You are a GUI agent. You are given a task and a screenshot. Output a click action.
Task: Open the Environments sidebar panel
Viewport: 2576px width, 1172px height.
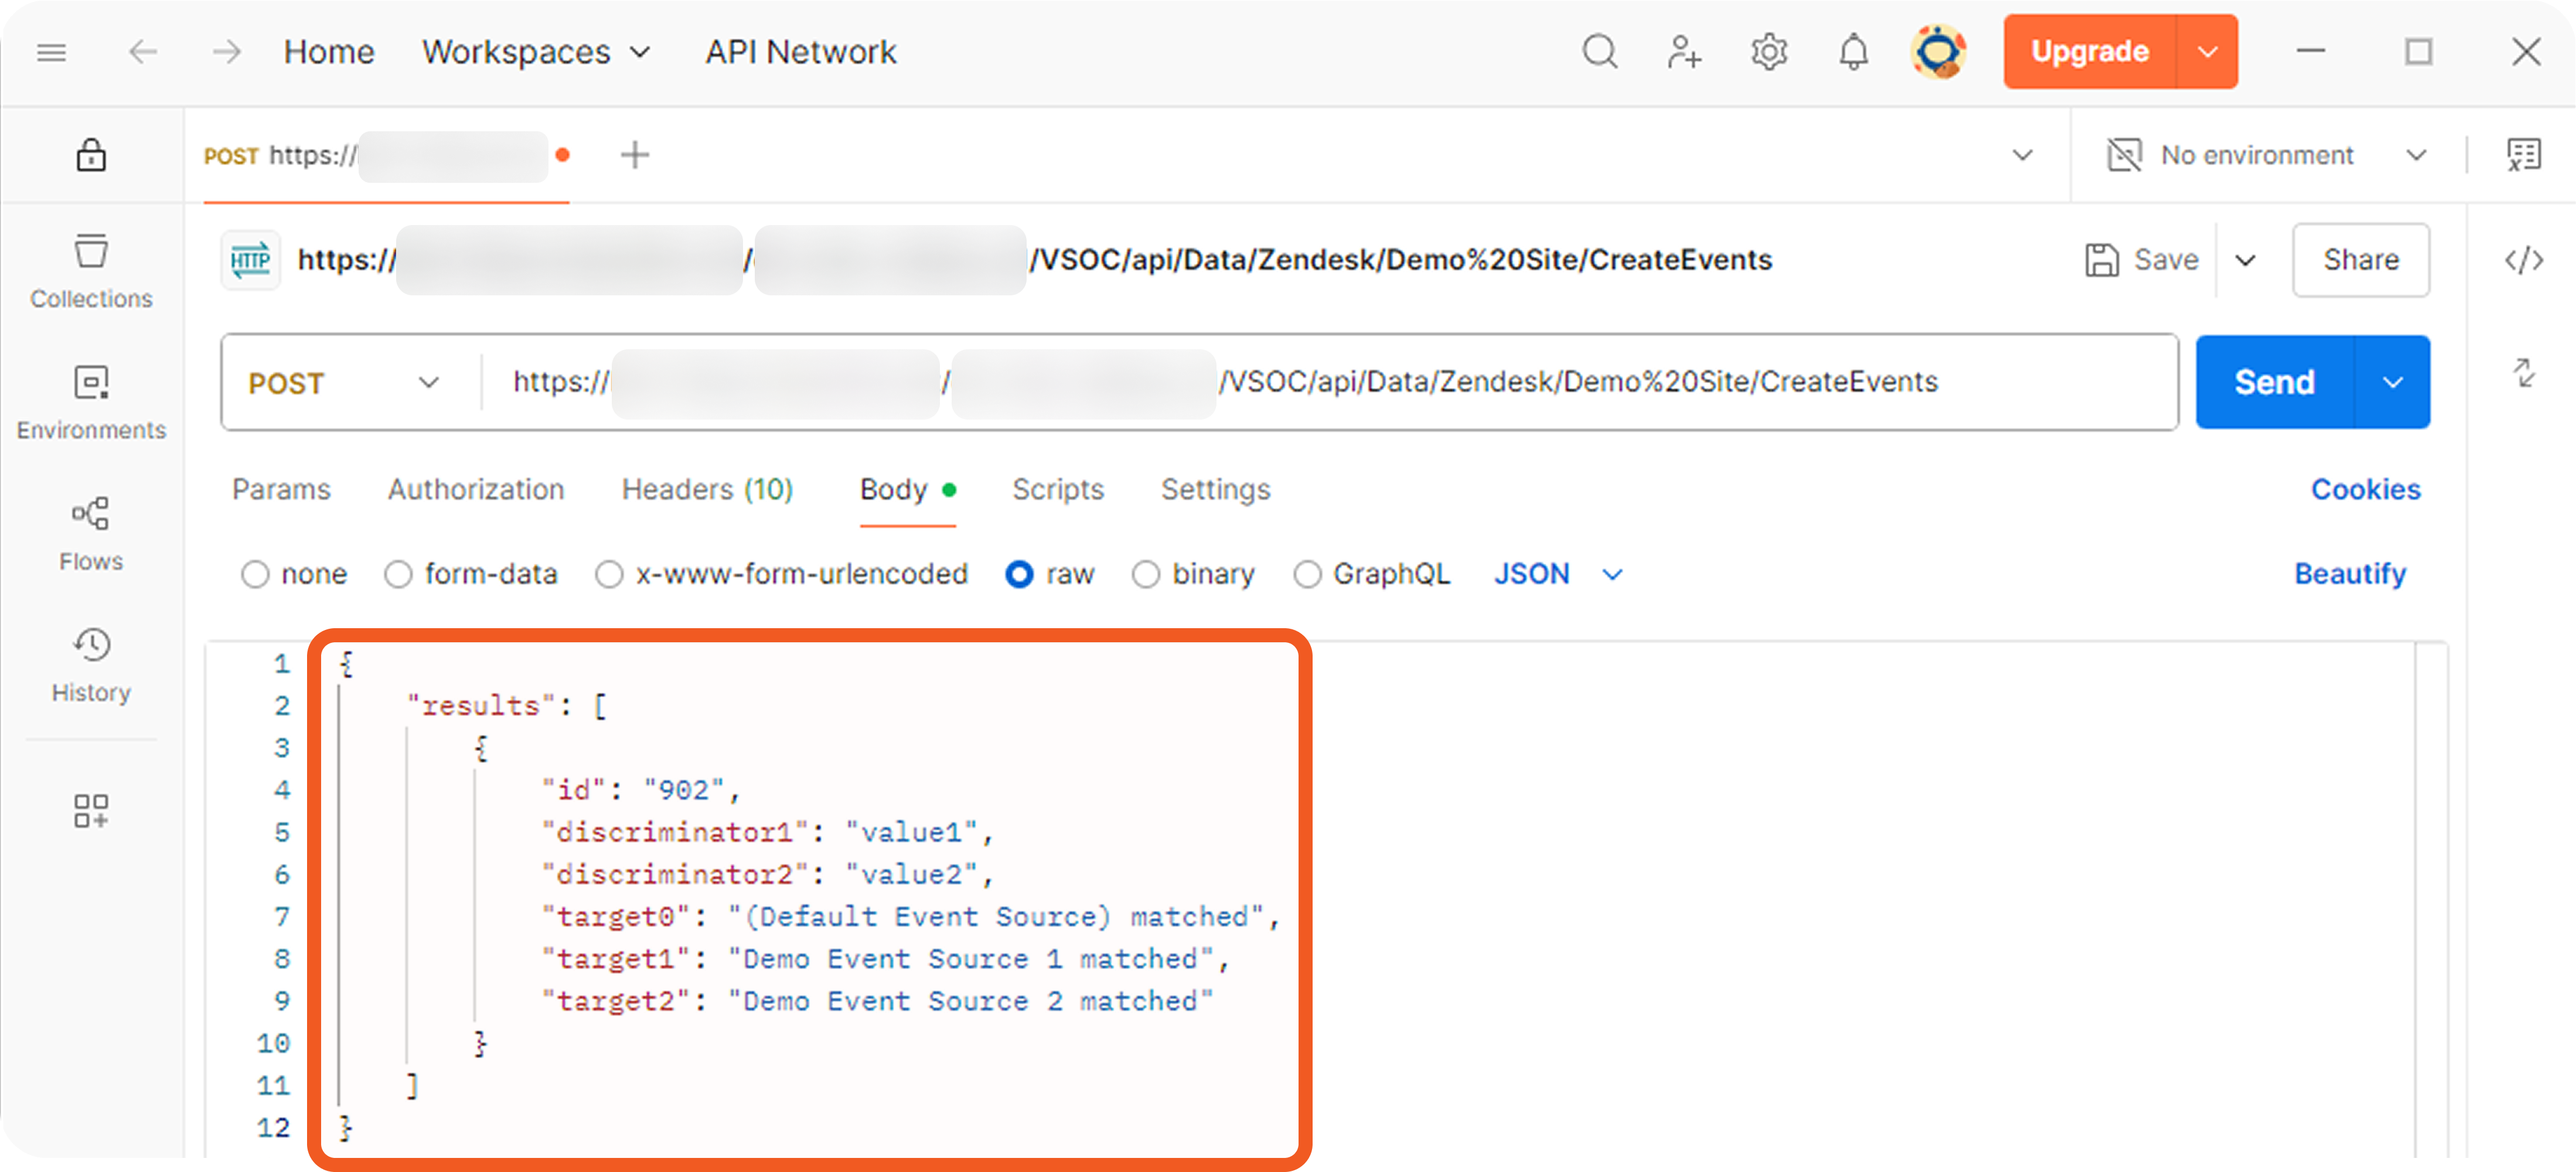(x=91, y=401)
